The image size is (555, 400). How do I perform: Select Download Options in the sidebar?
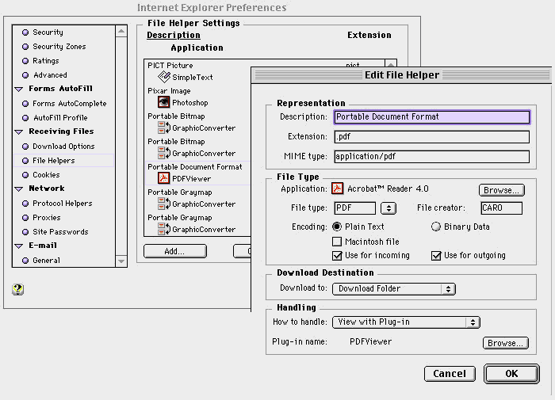pyautogui.click(x=63, y=147)
